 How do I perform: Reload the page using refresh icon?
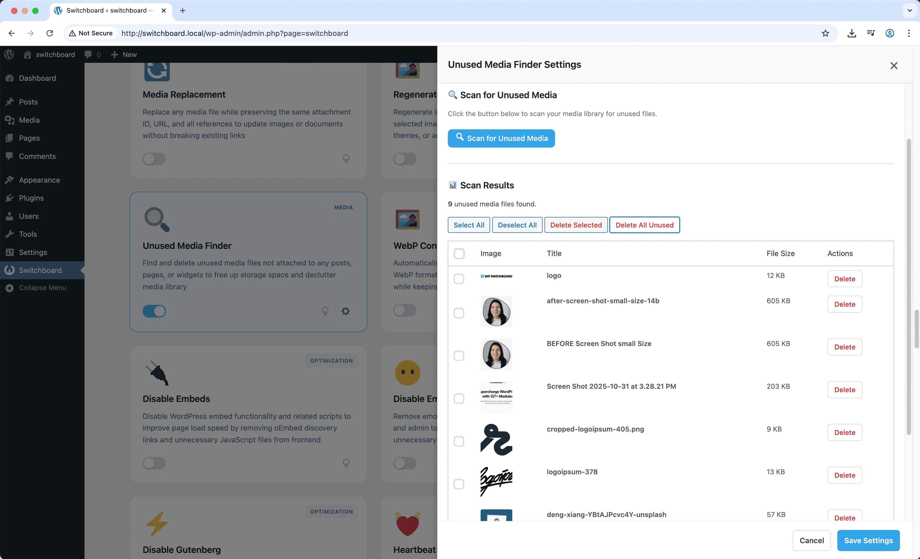tap(50, 33)
